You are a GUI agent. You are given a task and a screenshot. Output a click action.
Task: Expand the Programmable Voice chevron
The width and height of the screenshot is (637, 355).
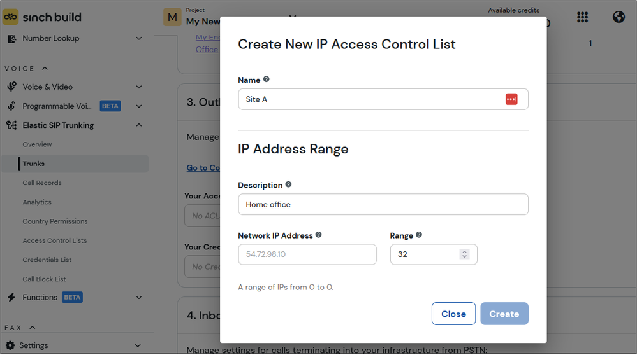point(139,106)
